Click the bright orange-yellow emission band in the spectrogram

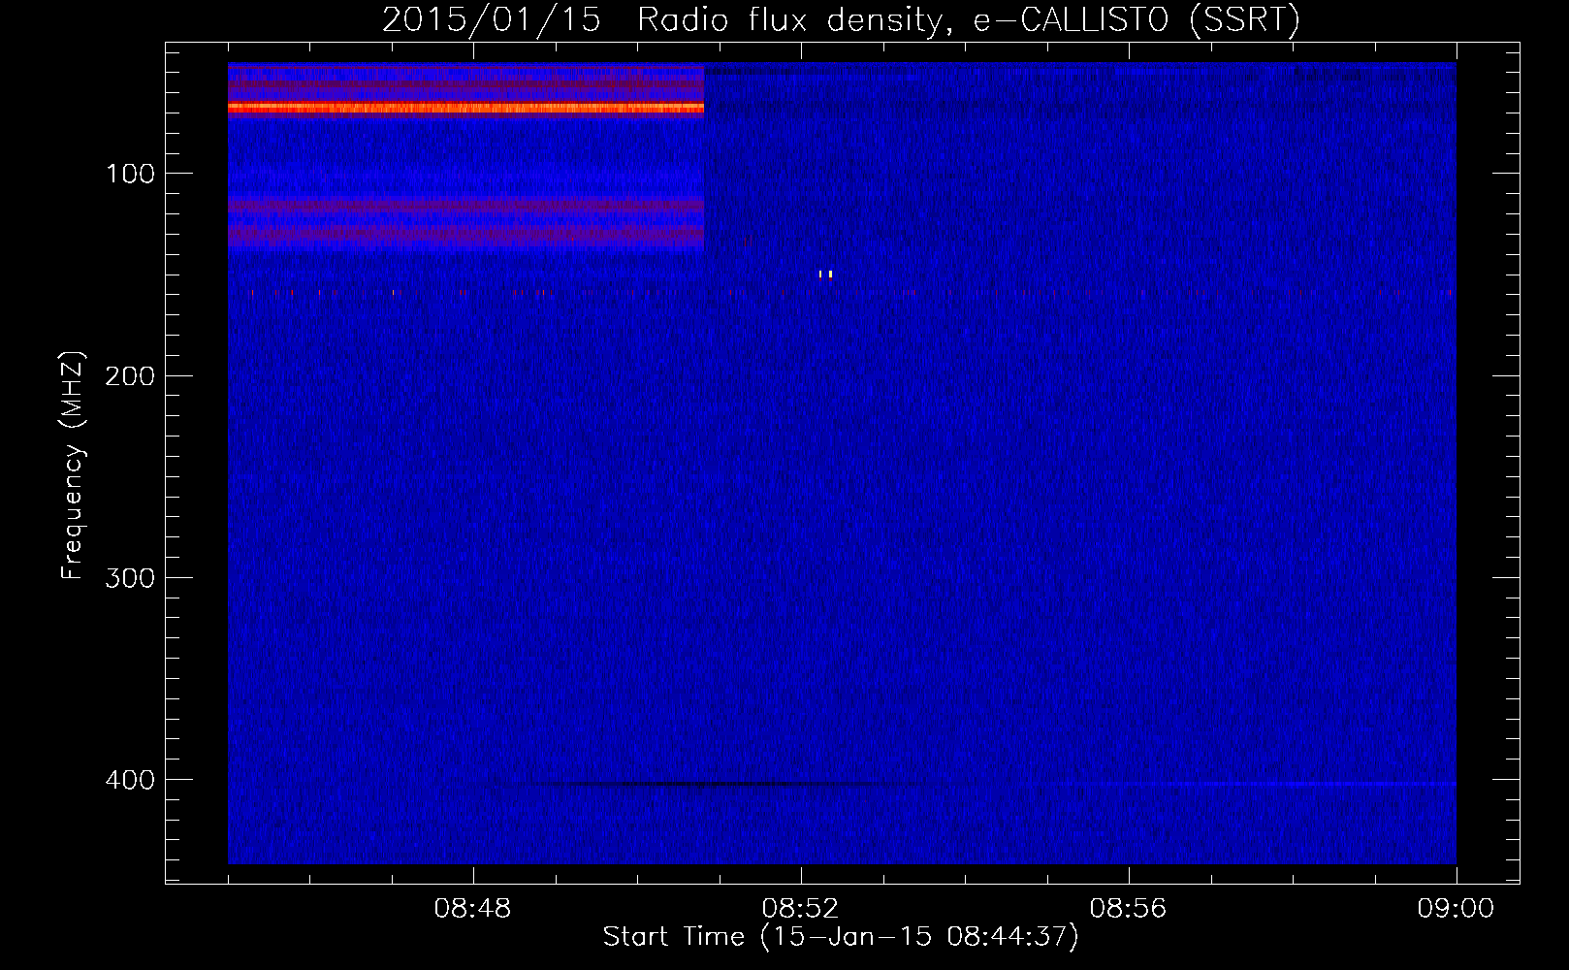(465, 108)
